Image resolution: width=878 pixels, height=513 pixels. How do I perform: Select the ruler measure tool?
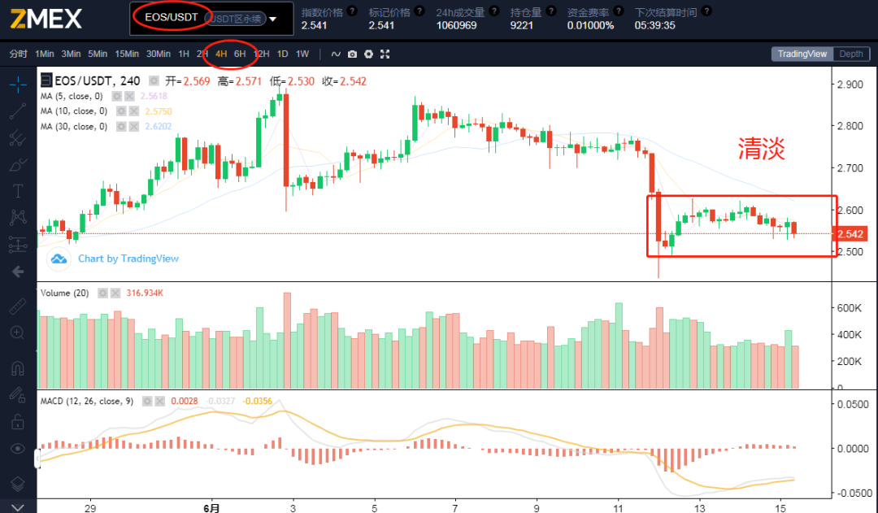[17, 306]
